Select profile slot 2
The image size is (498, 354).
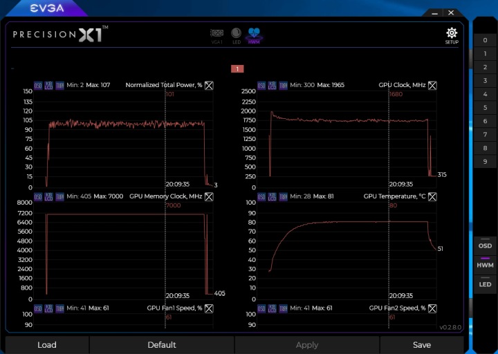485,67
